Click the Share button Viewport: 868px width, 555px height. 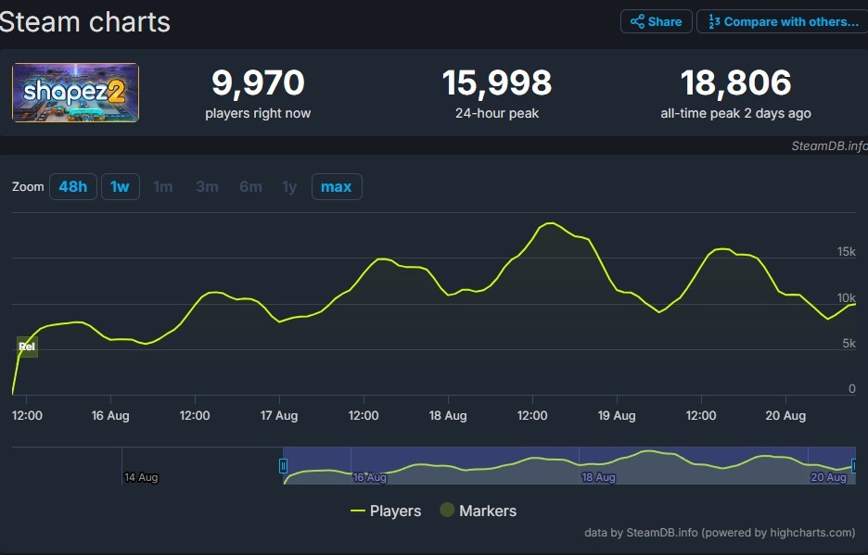pos(656,21)
